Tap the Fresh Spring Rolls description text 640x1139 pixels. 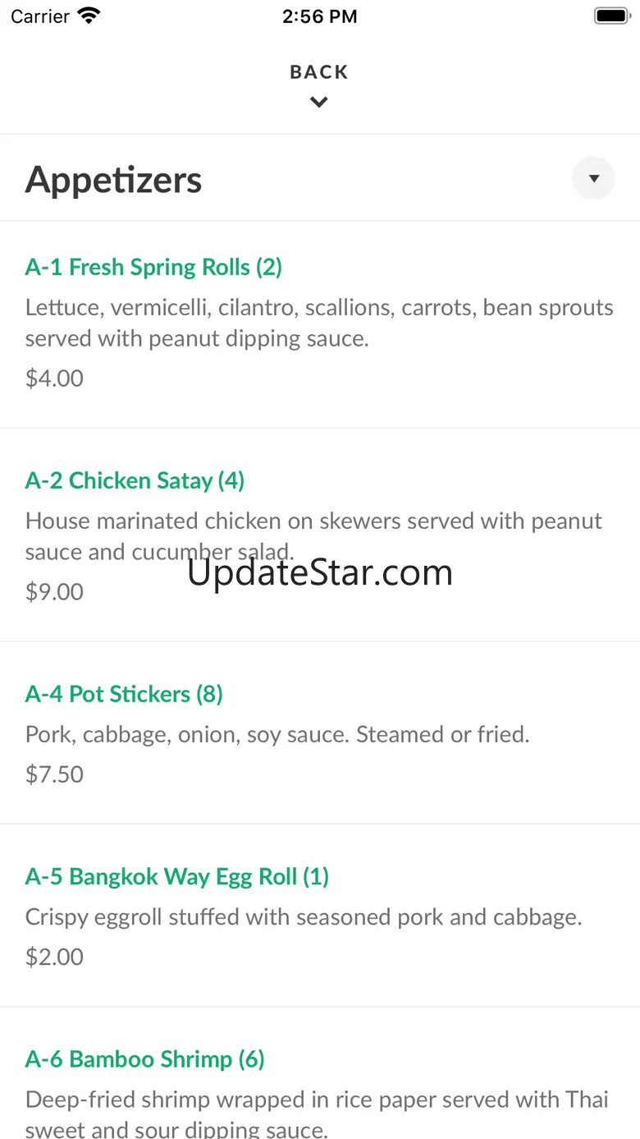click(319, 323)
